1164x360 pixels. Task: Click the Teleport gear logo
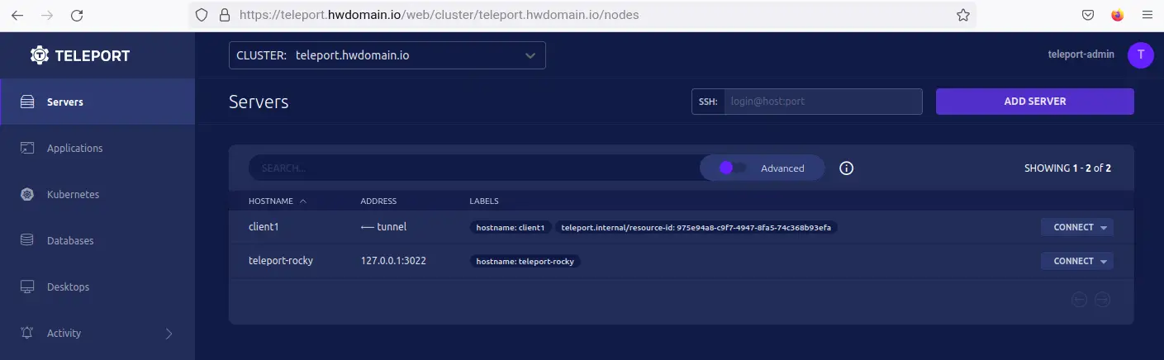point(40,55)
